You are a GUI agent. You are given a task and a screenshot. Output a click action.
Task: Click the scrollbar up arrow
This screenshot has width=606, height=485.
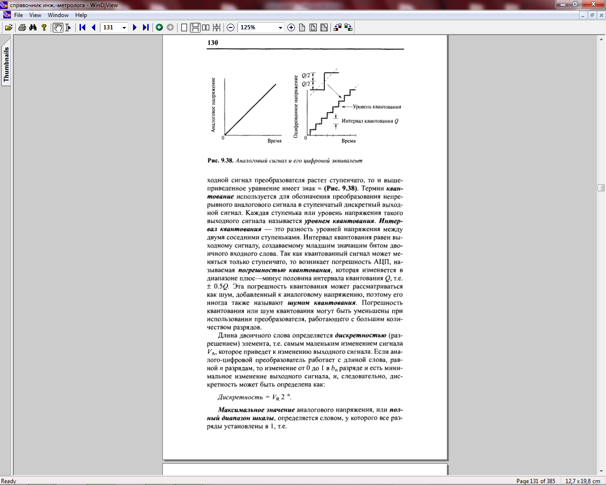(601, 39)
